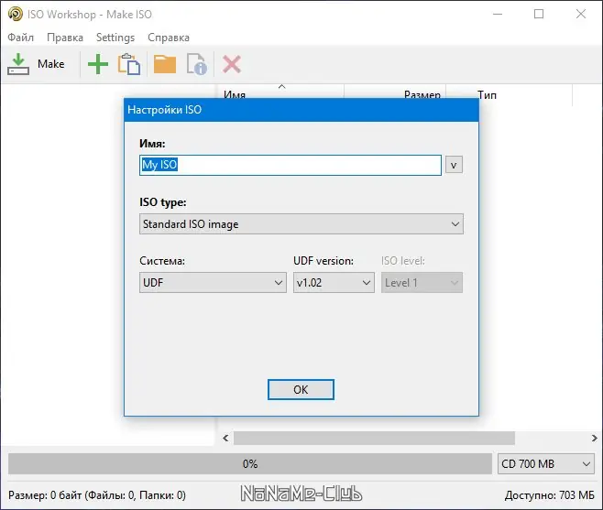Image resolution: width=603 pixels, height=510 pixels.
Task: Open the Правка menu
Action: point(65,38)
